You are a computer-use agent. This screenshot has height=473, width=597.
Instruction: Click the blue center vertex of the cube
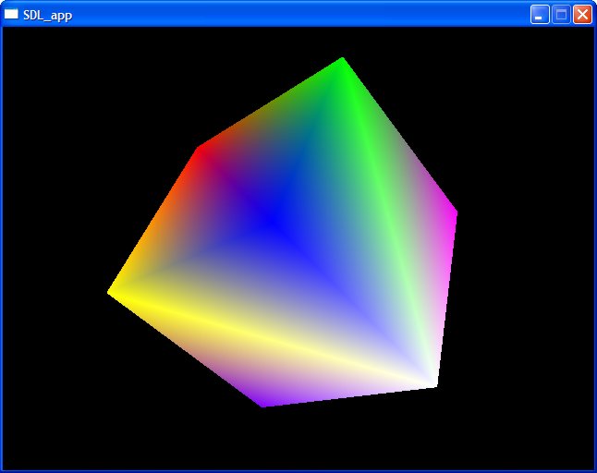tap(270, 219)
